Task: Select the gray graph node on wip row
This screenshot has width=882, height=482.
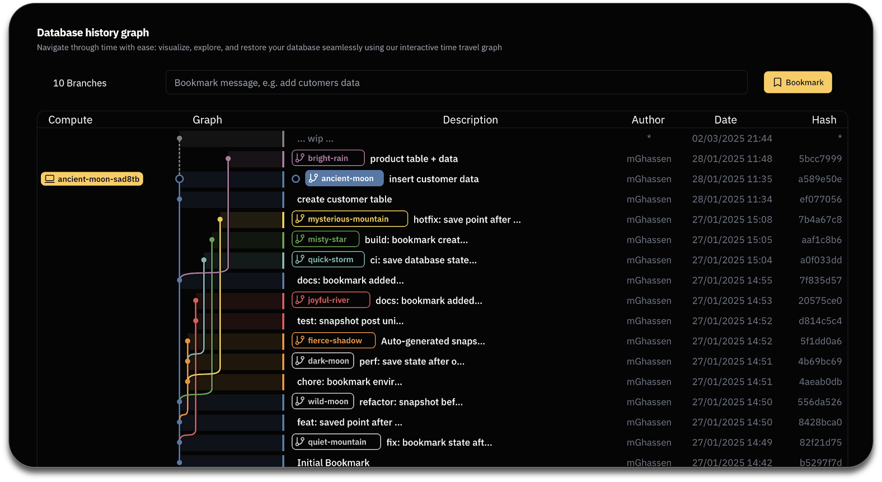Action: pos(179,138)
